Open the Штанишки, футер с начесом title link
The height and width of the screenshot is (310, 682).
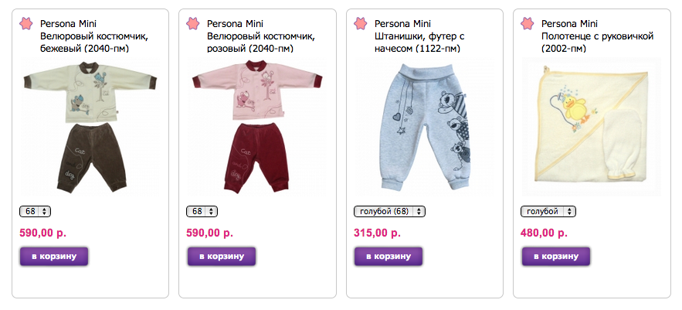419,43
